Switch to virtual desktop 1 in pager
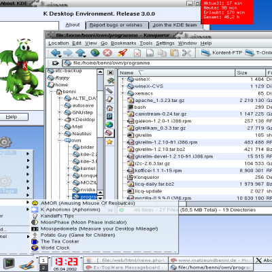272x272 pixels. pyautogui.click(x=44, y=260)
